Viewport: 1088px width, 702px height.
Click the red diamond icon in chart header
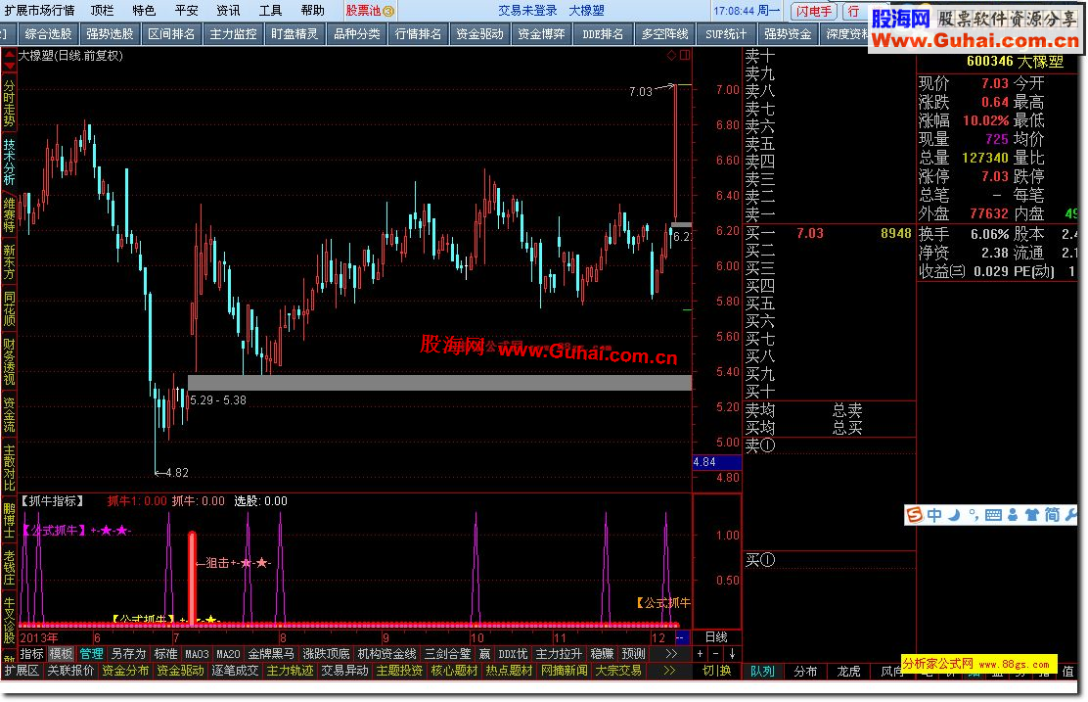coord(671,56)
